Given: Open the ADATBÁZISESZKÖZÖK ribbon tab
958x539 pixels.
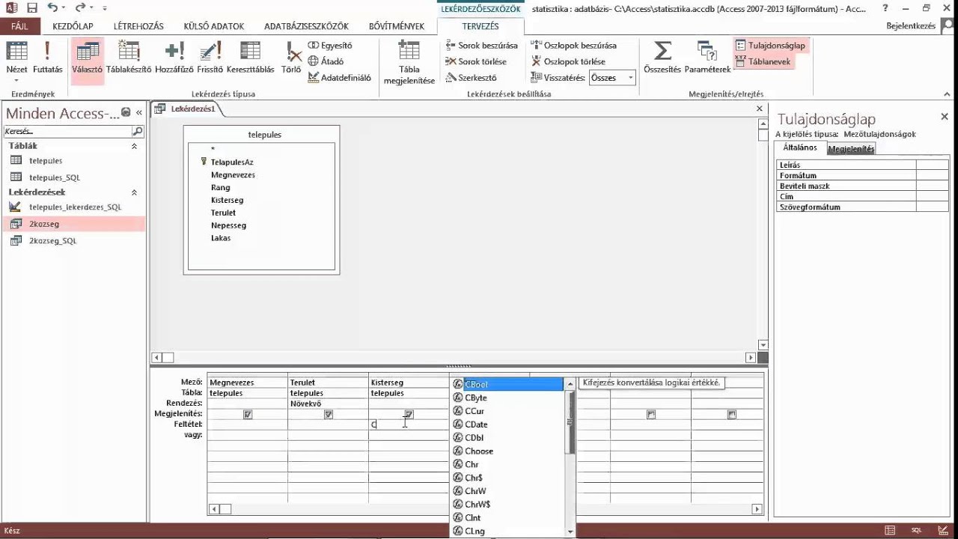Looking at the screenshot, I should tap(306, 26).
